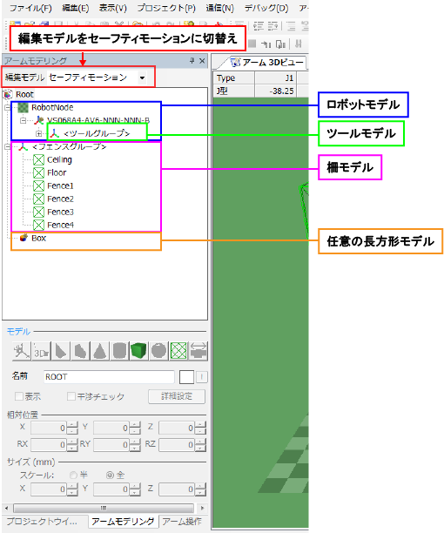Click the 名前 ROOT input field
Viewport: 444px width, 533px height.
[x=109, y=377]
